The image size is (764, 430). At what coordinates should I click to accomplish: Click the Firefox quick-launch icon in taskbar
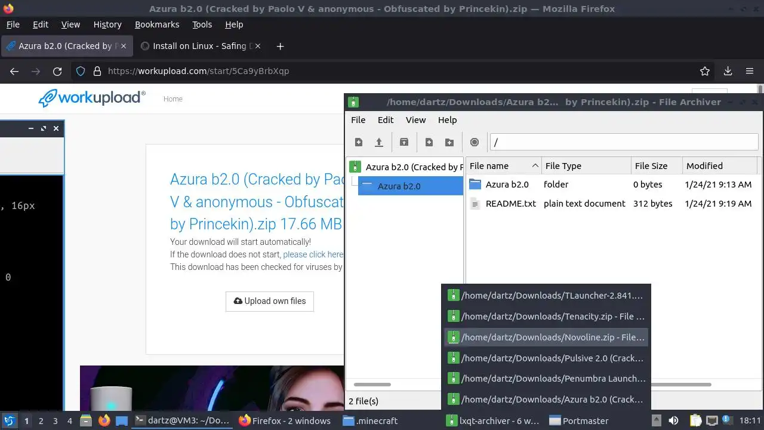coord(104,421)
